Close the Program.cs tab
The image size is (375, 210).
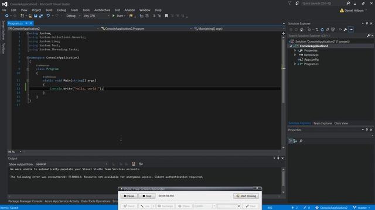point(31,23)
